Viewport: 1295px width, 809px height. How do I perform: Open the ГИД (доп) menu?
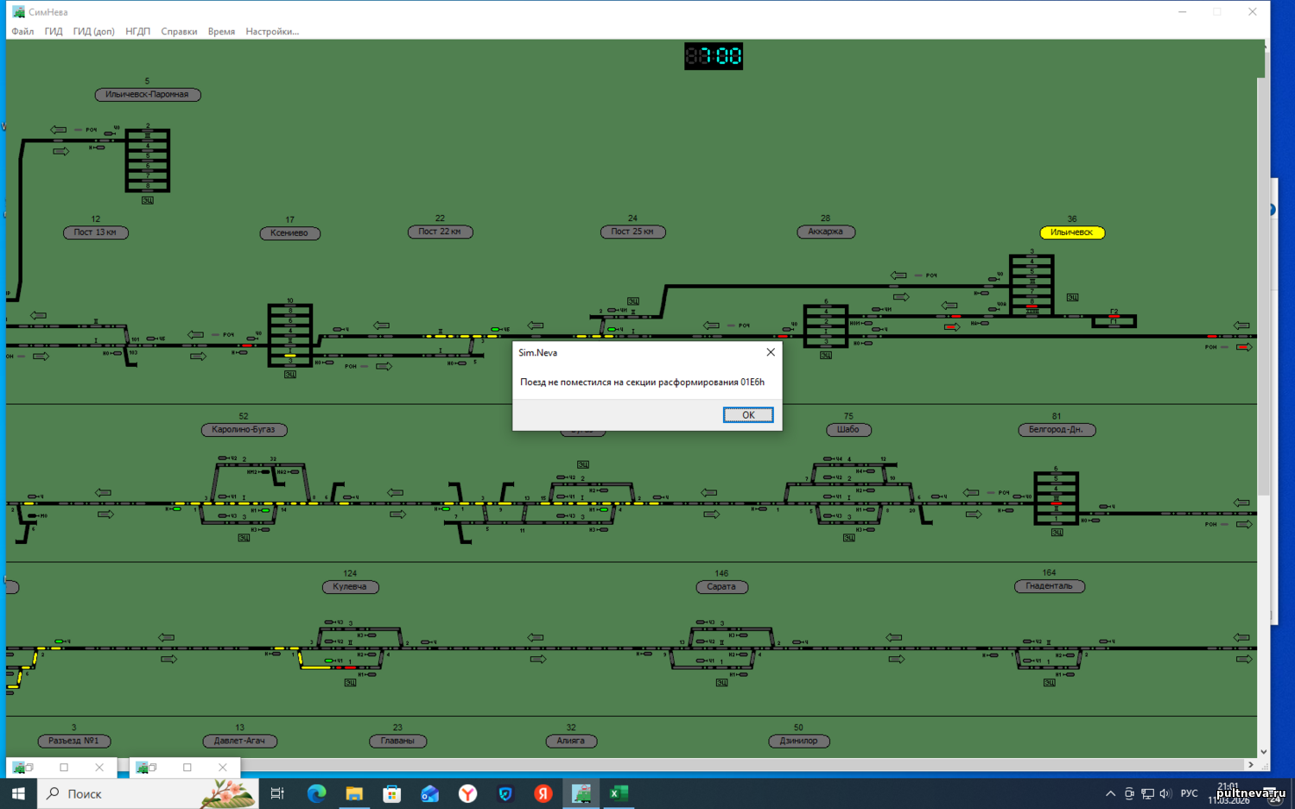point(93,31)
